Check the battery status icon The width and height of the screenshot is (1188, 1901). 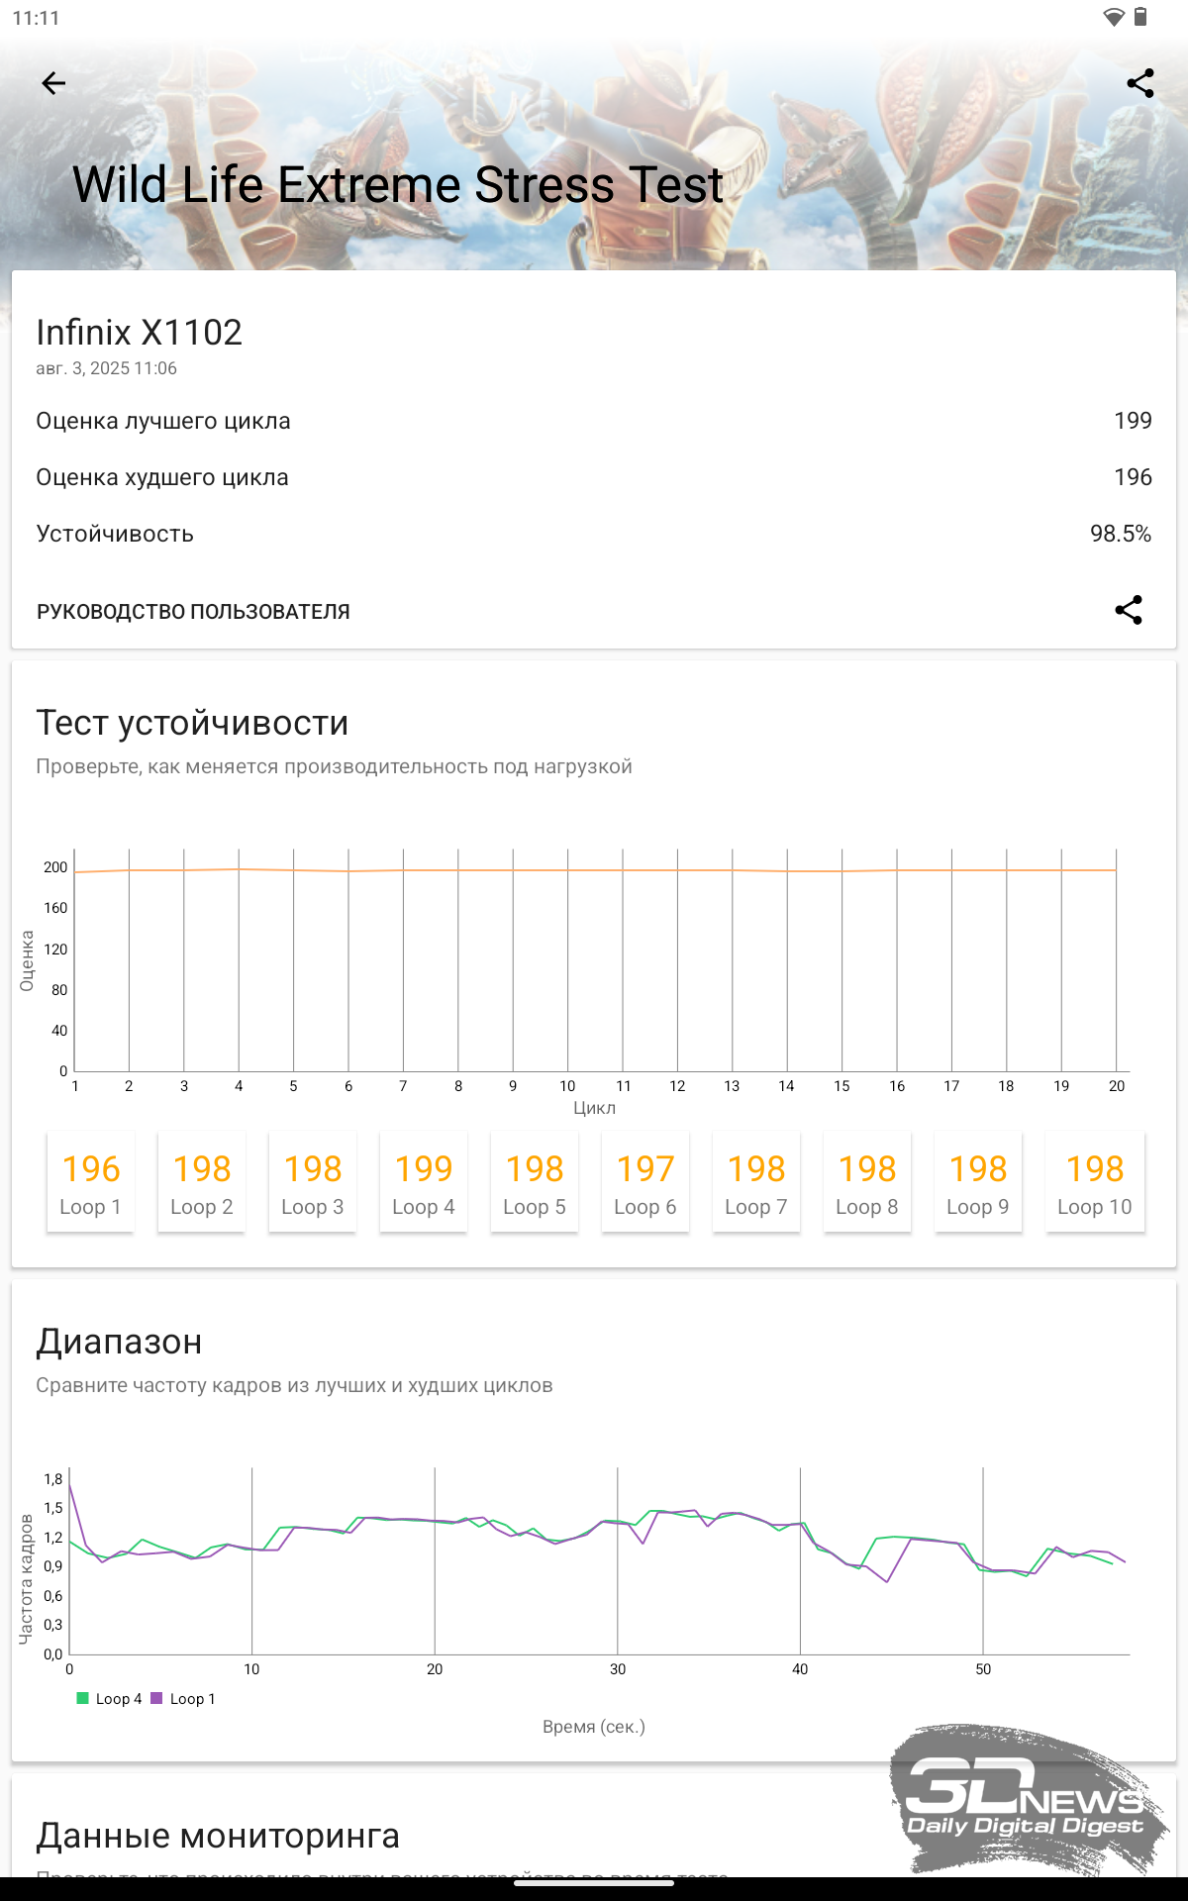pos(1140,17)
